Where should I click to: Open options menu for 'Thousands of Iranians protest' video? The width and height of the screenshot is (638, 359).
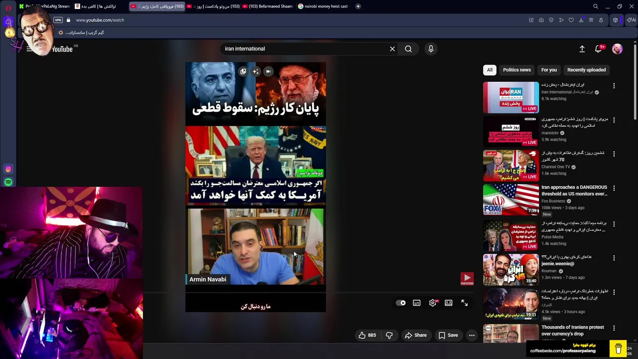(614, 328)
